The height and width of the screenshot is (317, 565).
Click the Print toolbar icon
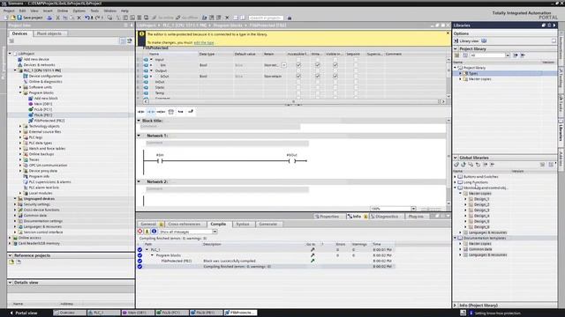click(49, 18)
